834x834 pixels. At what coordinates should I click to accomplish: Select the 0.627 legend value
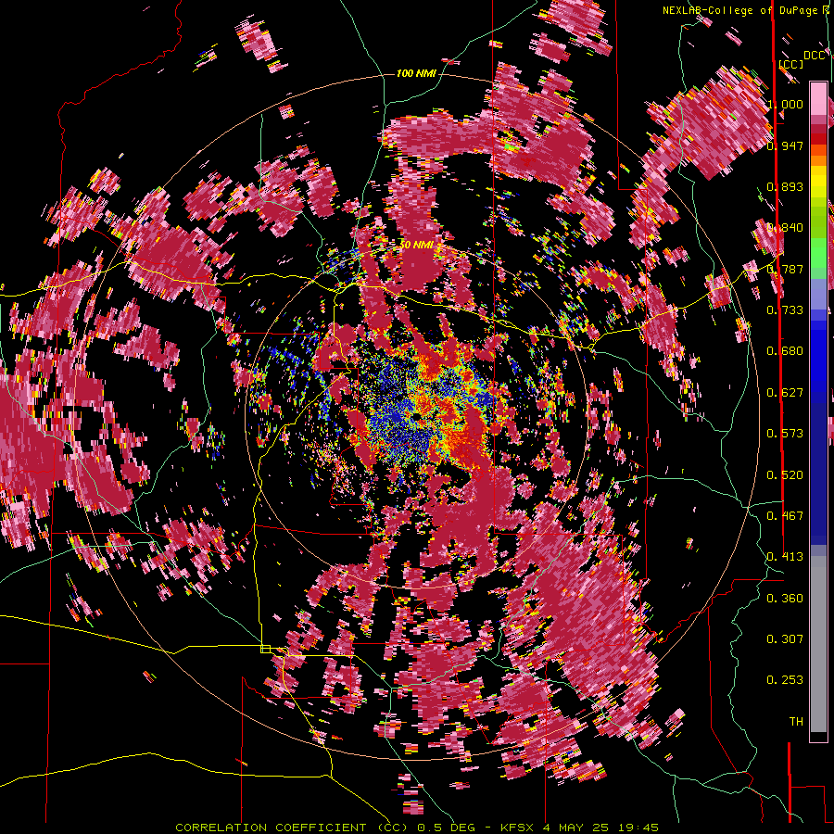785,393
